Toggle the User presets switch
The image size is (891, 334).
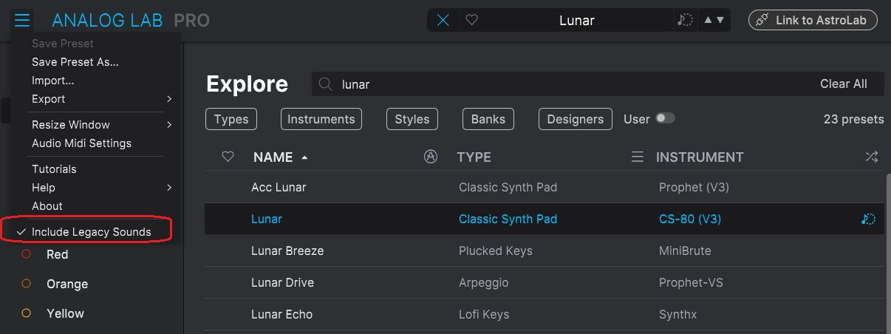pos(665,118)
